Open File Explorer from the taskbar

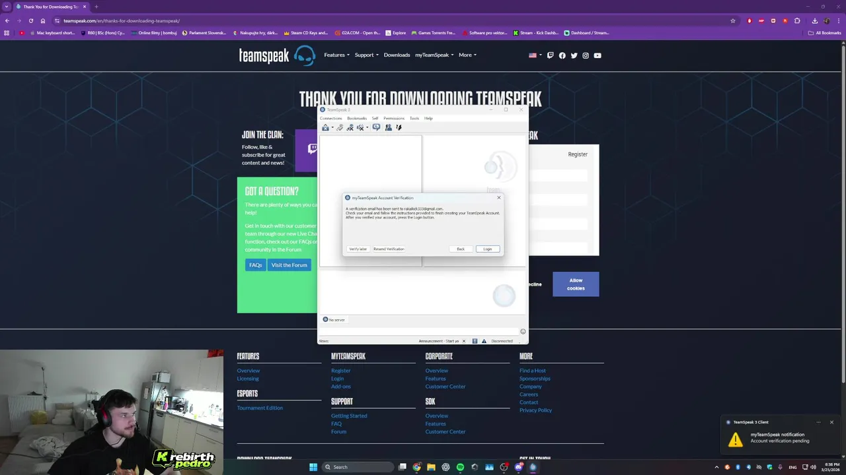431,467
